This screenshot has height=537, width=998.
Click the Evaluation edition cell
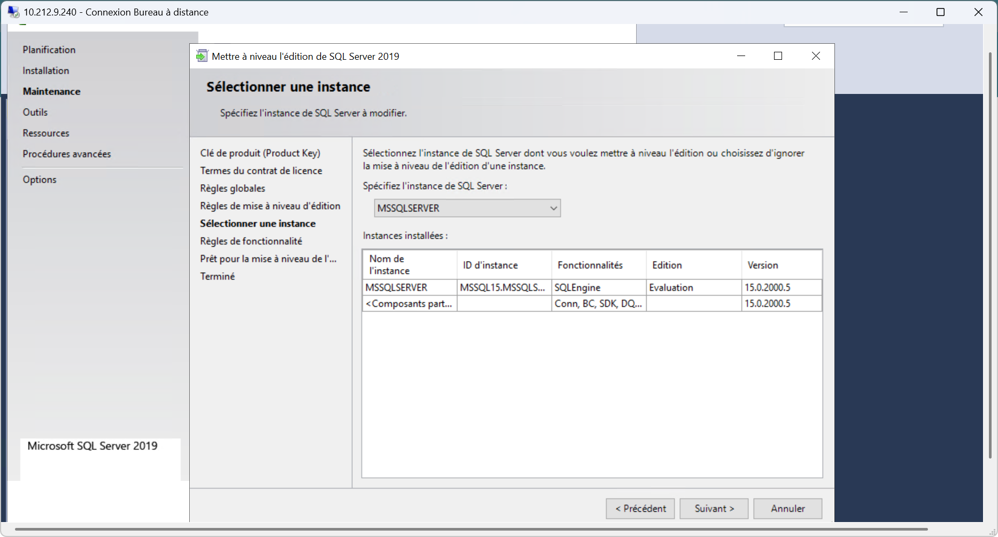[694, 288]
